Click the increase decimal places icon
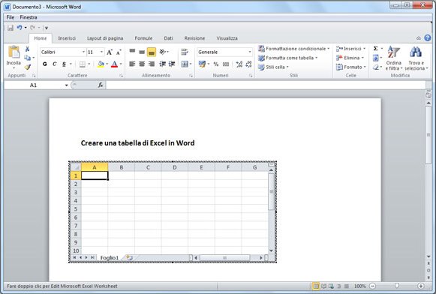The width and height of the screenshot is (436, 294). click(x=239, y=64)
